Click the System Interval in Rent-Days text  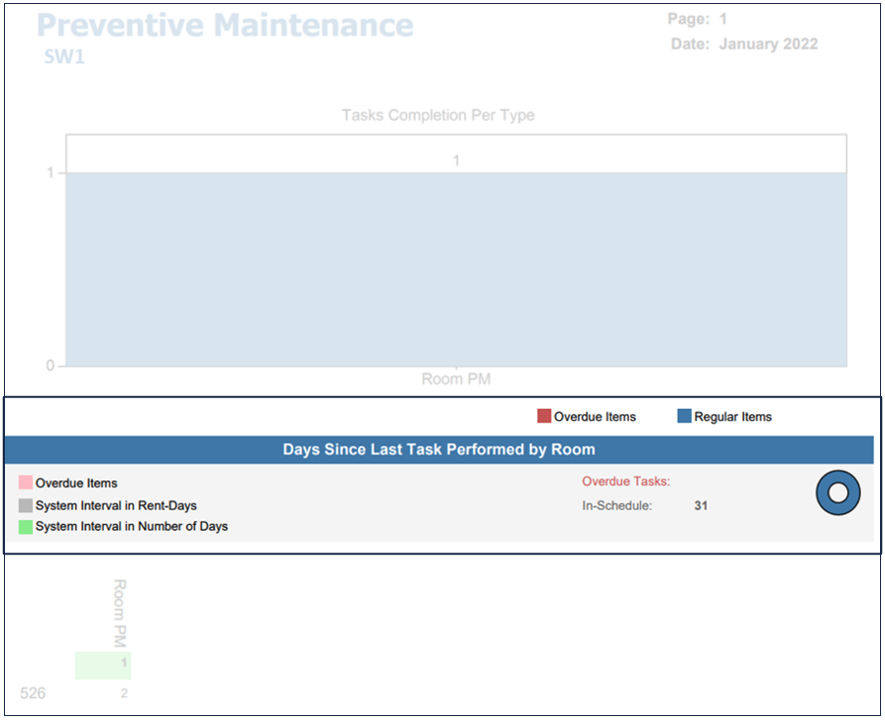coord(116,505)
